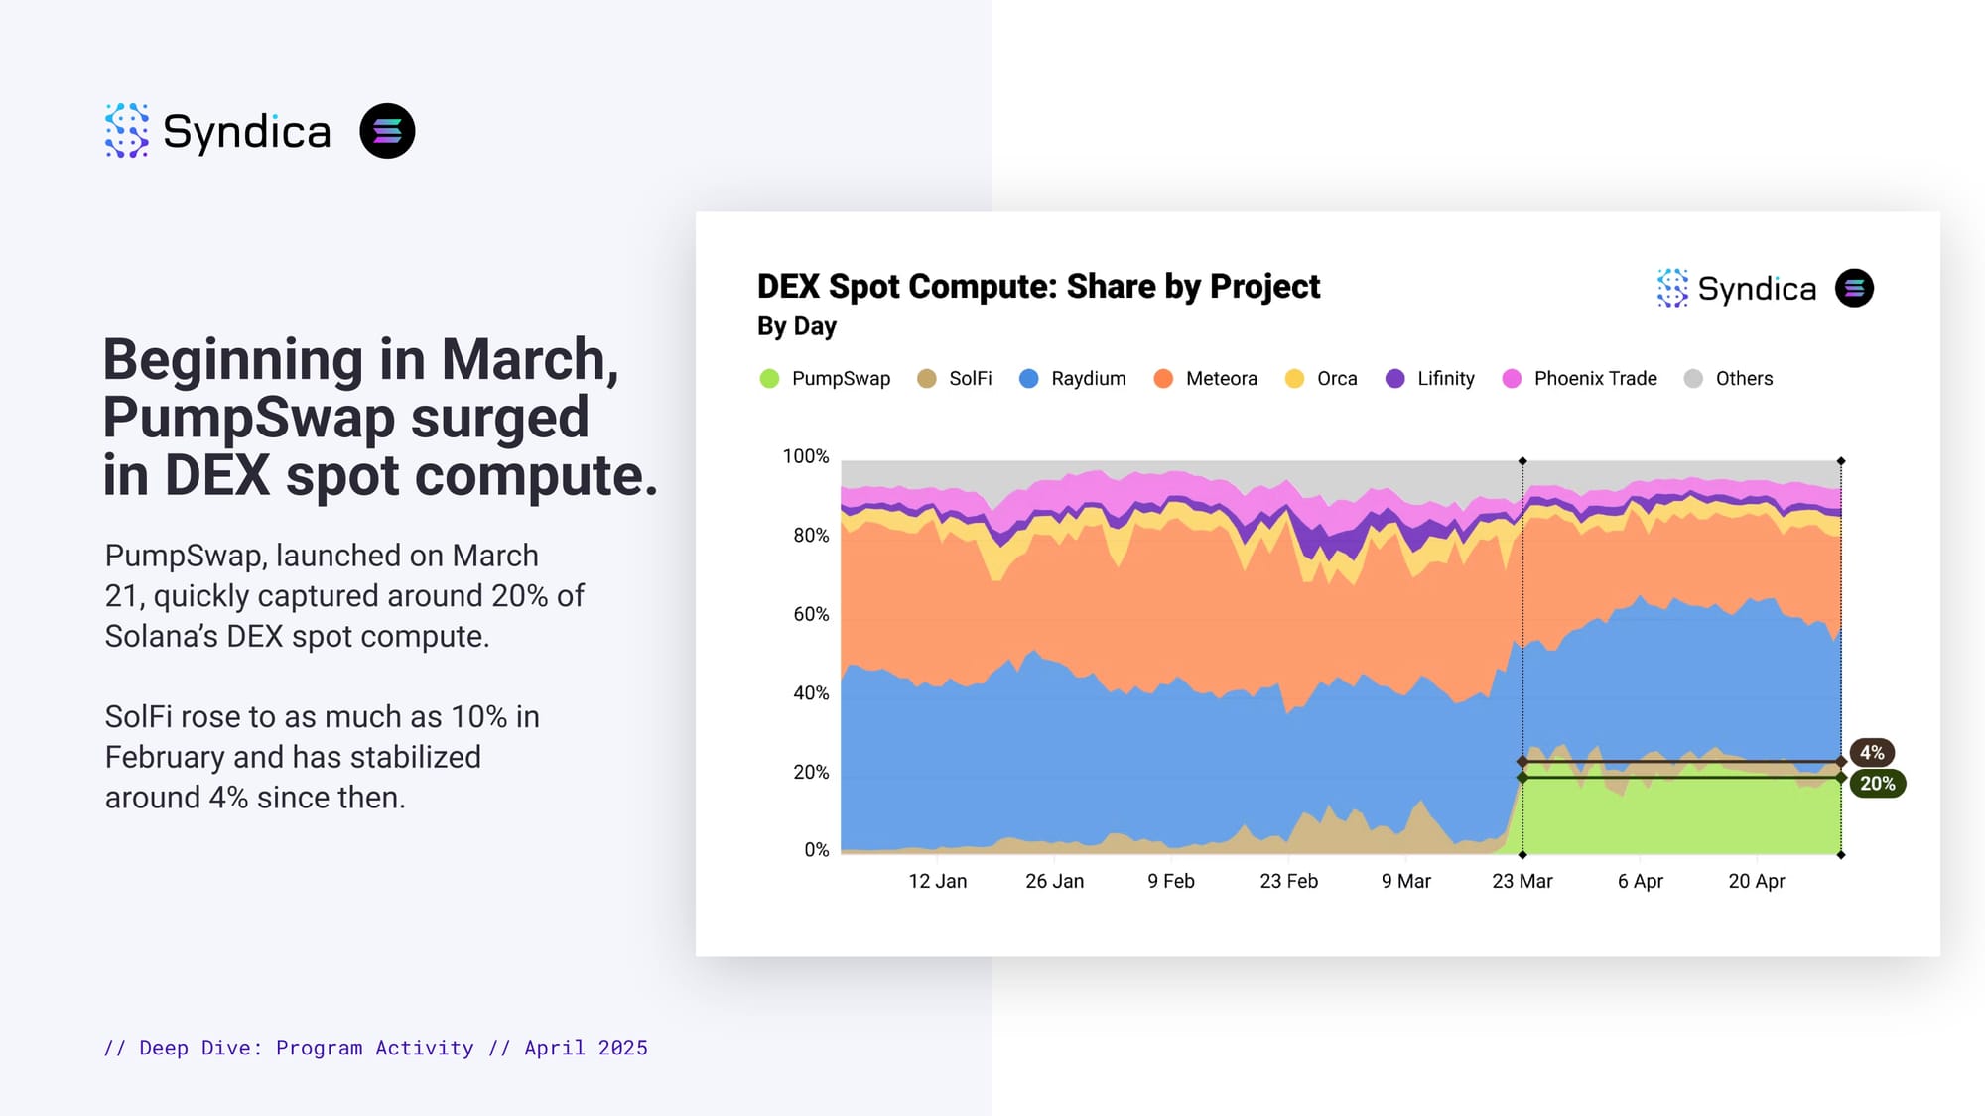Image resolution: width=1985 pixels, height=1116 pixels.
Task: Click the Solana icon beside the Syndica title
Action: tap(387, 131)
